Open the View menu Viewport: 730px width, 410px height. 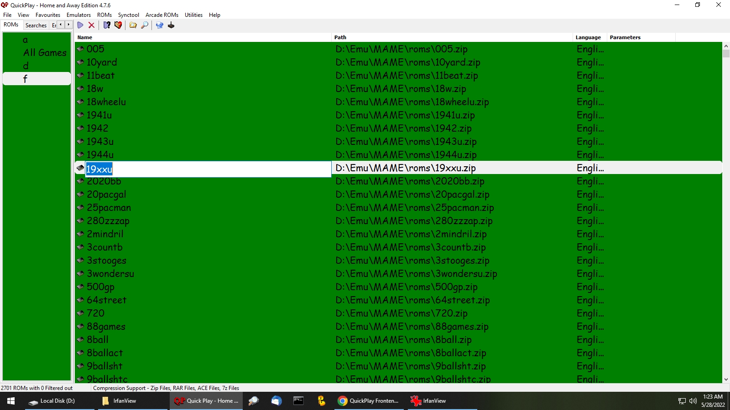click(23, 15)
